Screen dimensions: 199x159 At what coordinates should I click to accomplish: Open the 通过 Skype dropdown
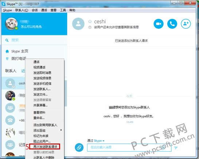(x=96, y=141)
